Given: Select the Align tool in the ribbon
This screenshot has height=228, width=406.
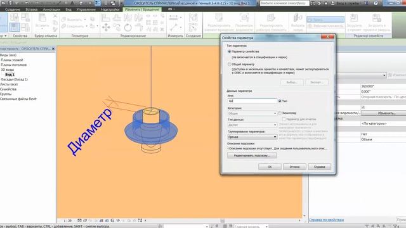Looking at the screenshot, I should tap(106, 18).
